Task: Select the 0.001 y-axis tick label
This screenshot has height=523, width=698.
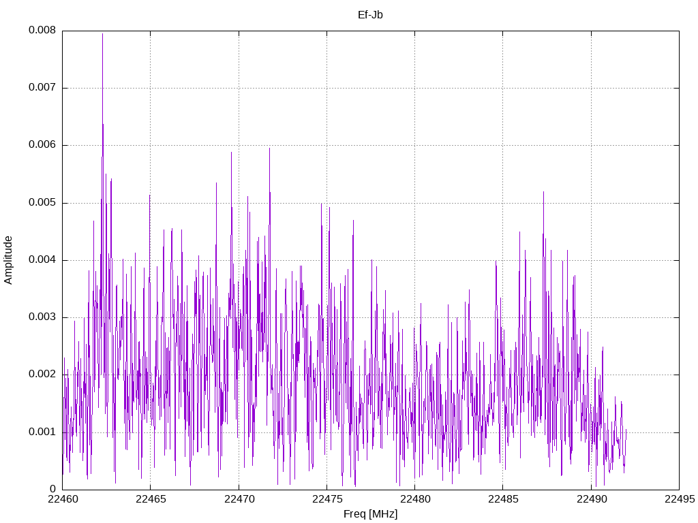Action: tap(42, 432)
